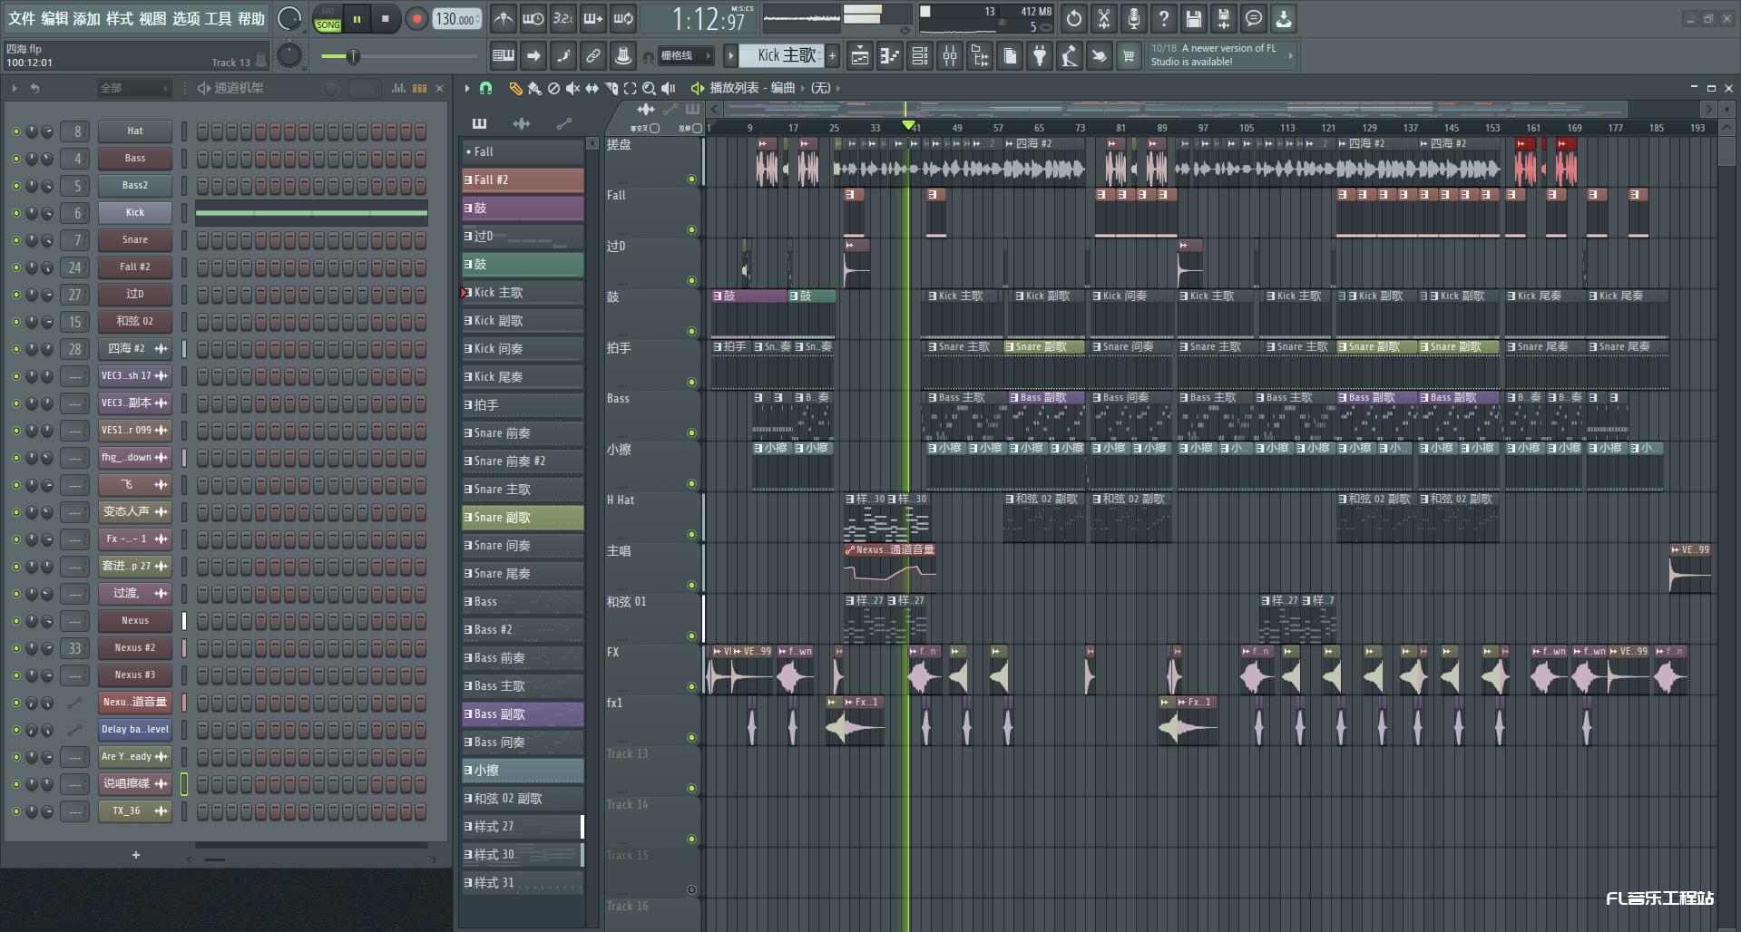This screenshot has height=932, width=1741.
Task: Open the 文件 menu
Action: [22, 18]
